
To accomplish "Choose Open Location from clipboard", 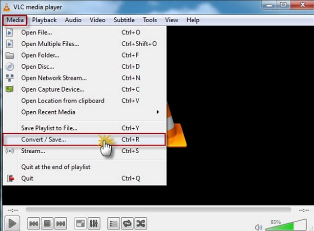I will pyautogui.click(x=84, y=101).
